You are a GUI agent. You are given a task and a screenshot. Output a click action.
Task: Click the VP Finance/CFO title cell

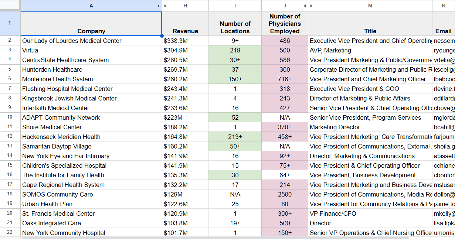point(370,214)
